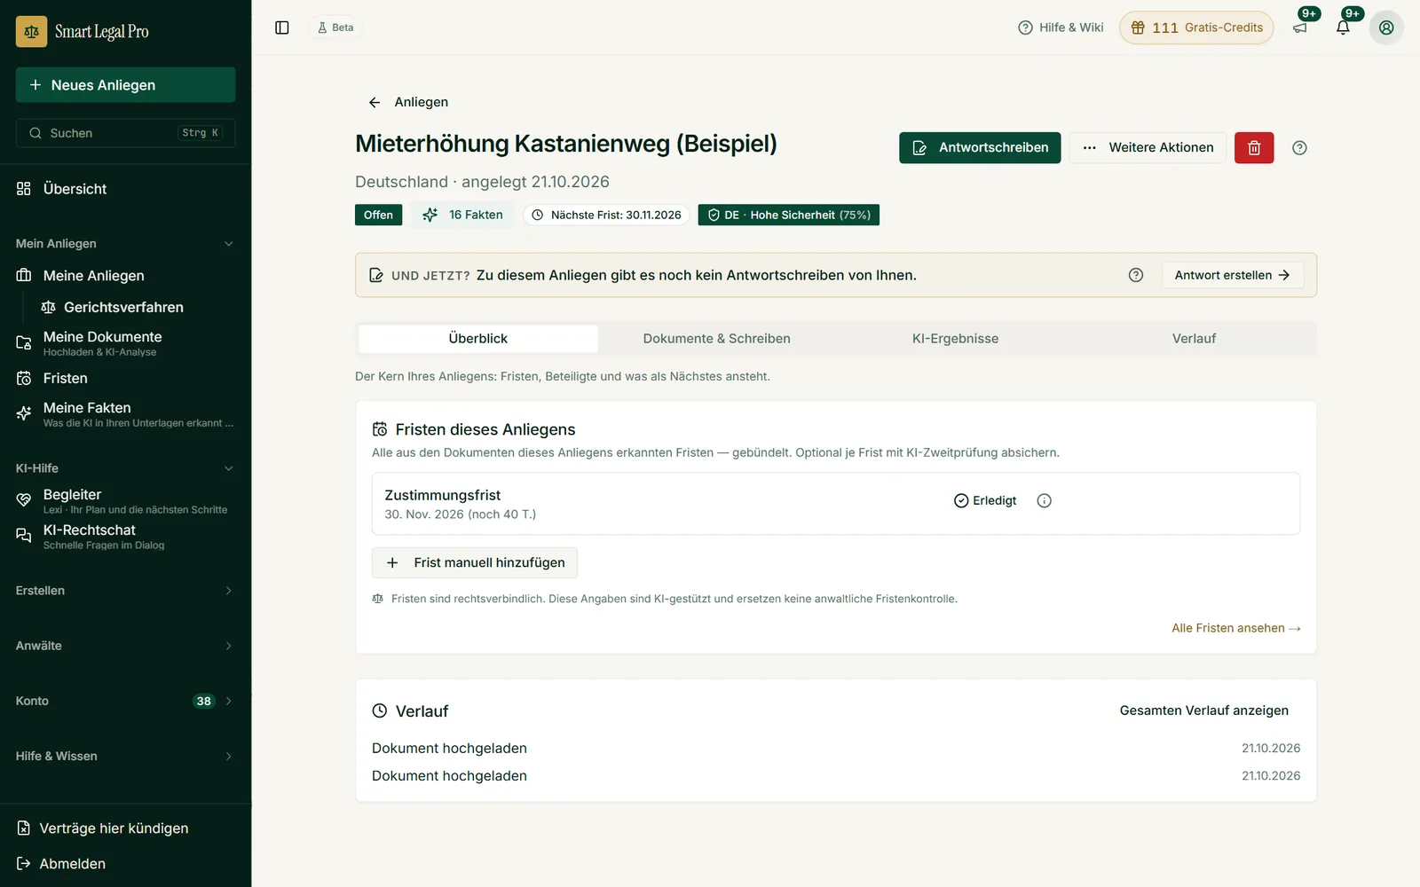Open the Beta flask badge
This screenshot has height=887, width=1420.
[335, 27]
